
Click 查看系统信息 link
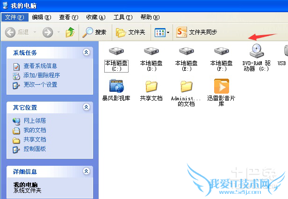pyautogui.click(x=40, y=66)
